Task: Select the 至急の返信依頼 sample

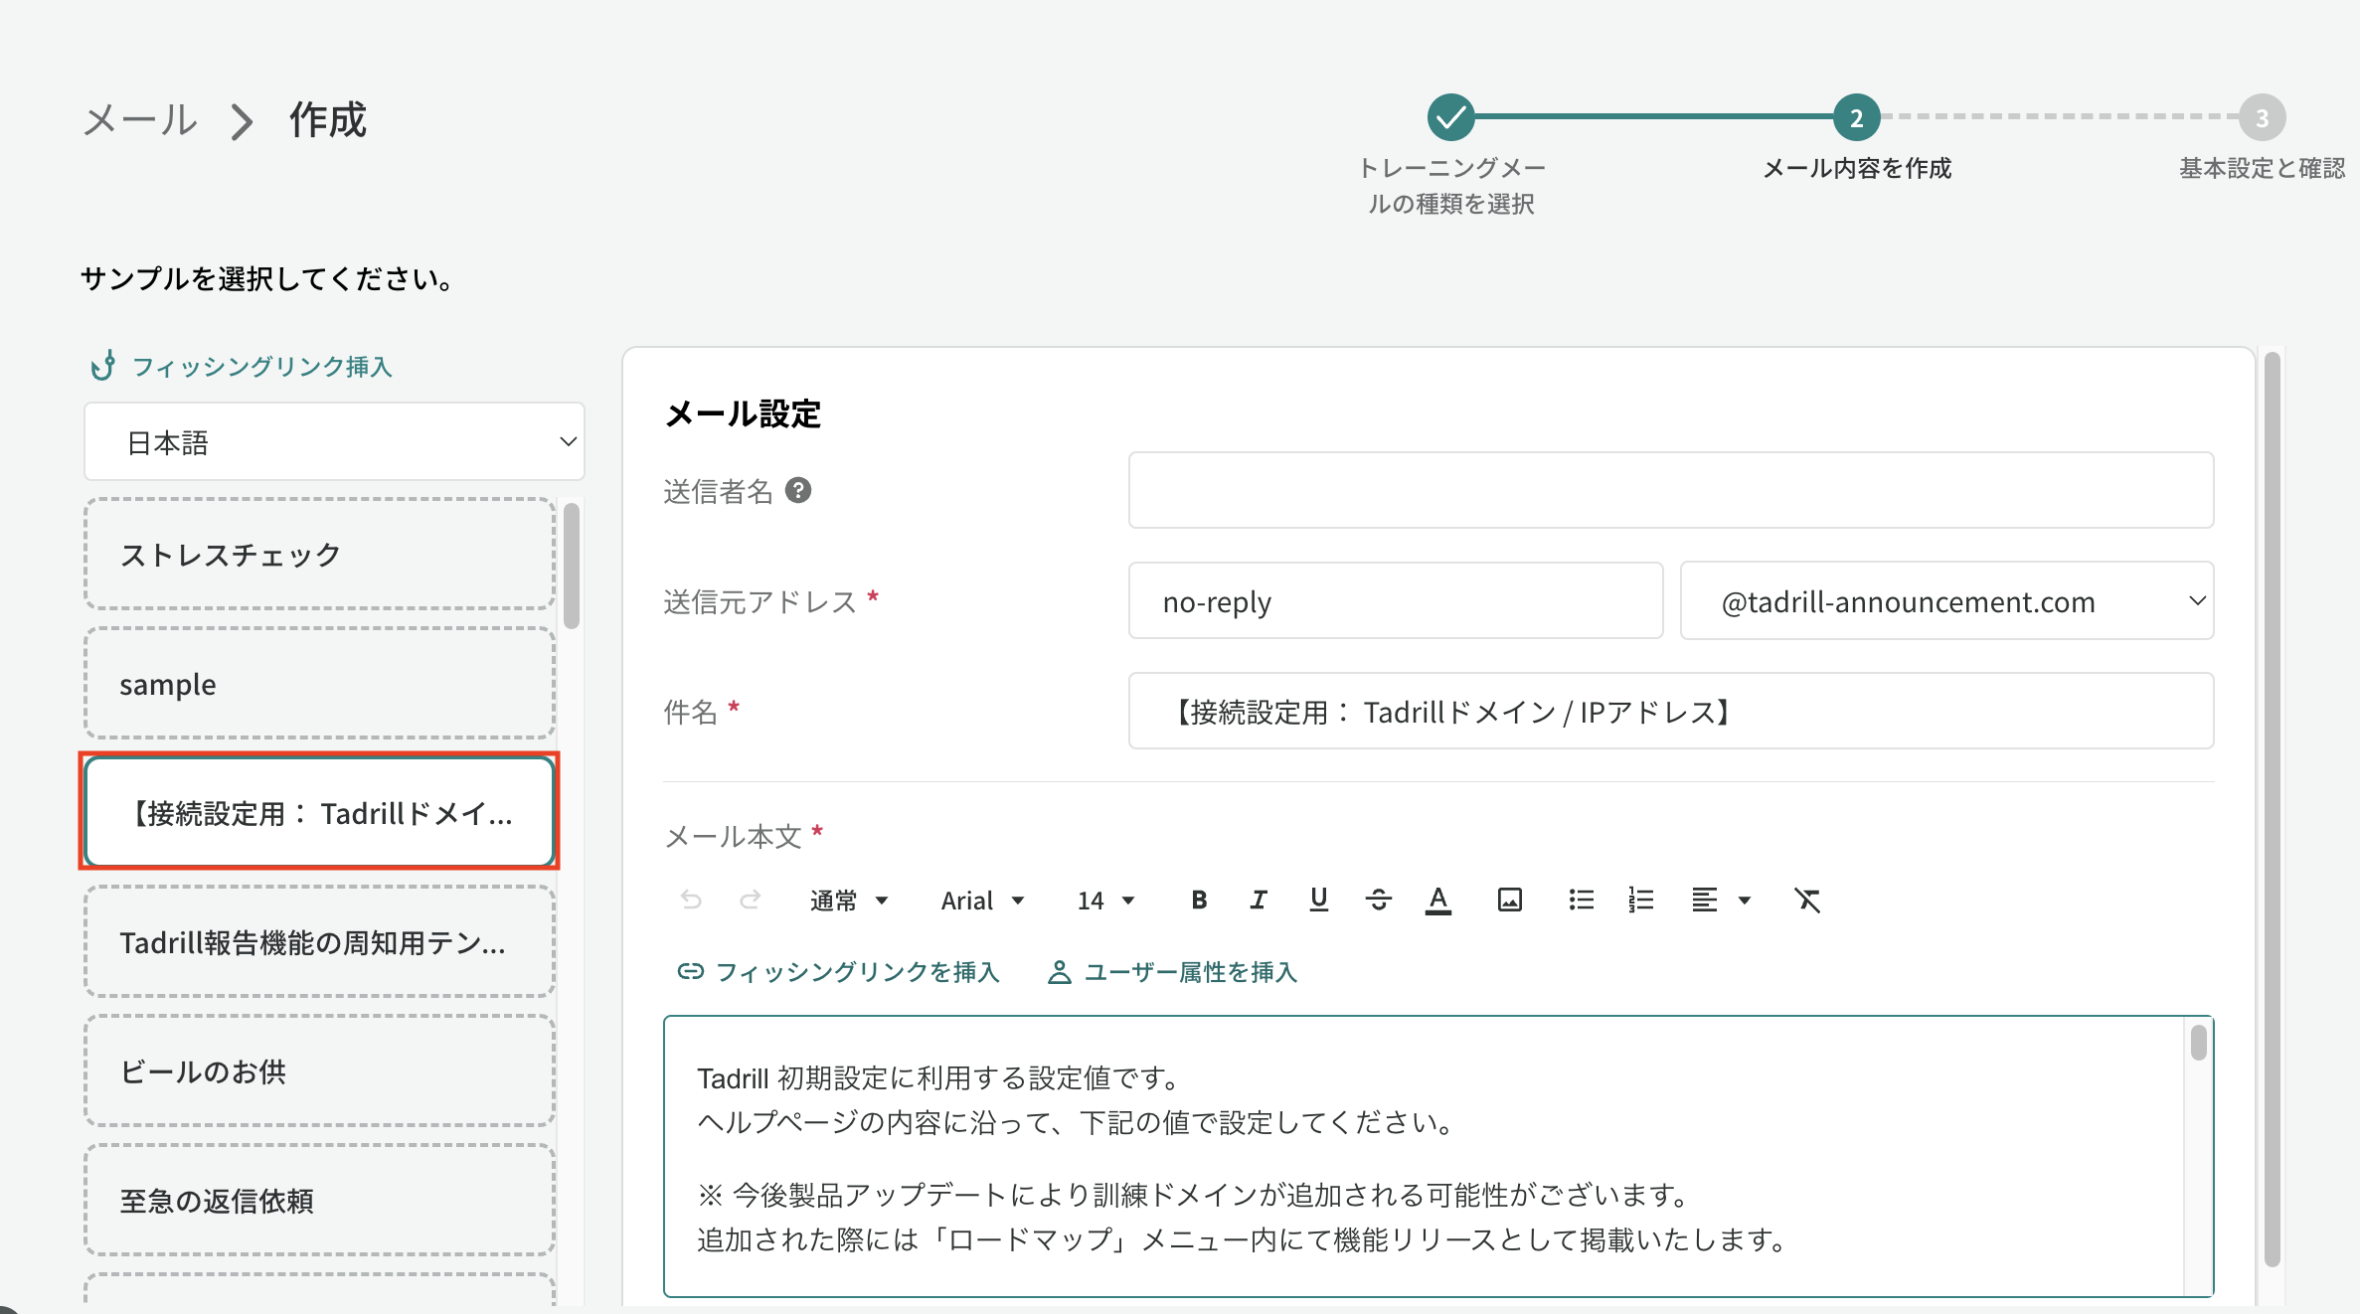Action: click(319, 1200)
